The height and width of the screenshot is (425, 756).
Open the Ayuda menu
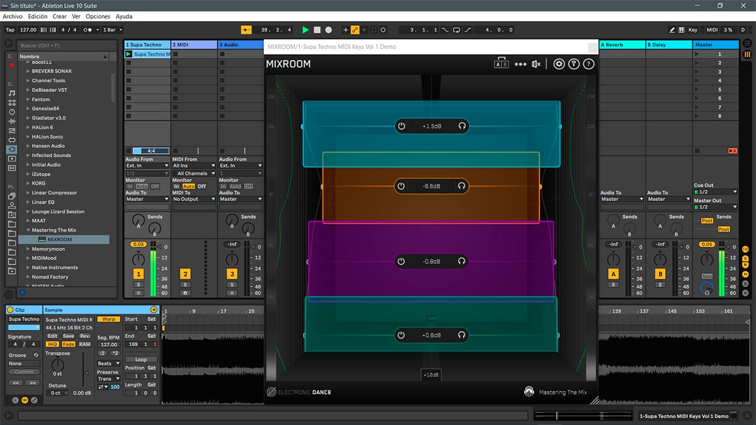124,16
